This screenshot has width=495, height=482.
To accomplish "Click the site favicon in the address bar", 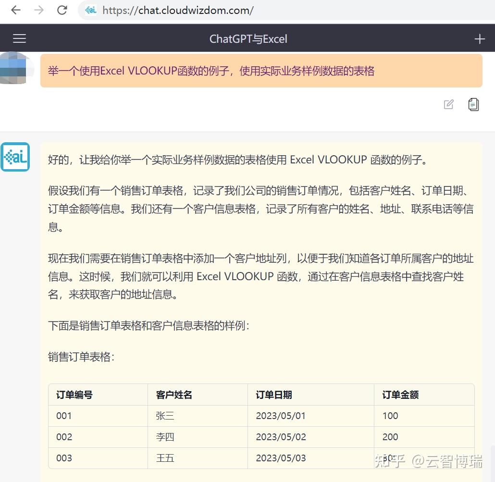I will point(90,10).
